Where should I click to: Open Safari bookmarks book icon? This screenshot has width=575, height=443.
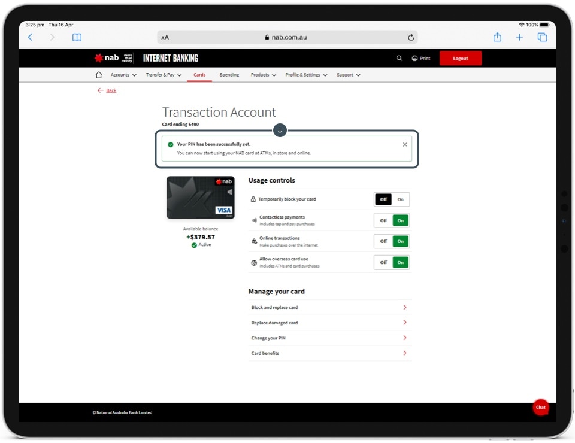(77, 37)
